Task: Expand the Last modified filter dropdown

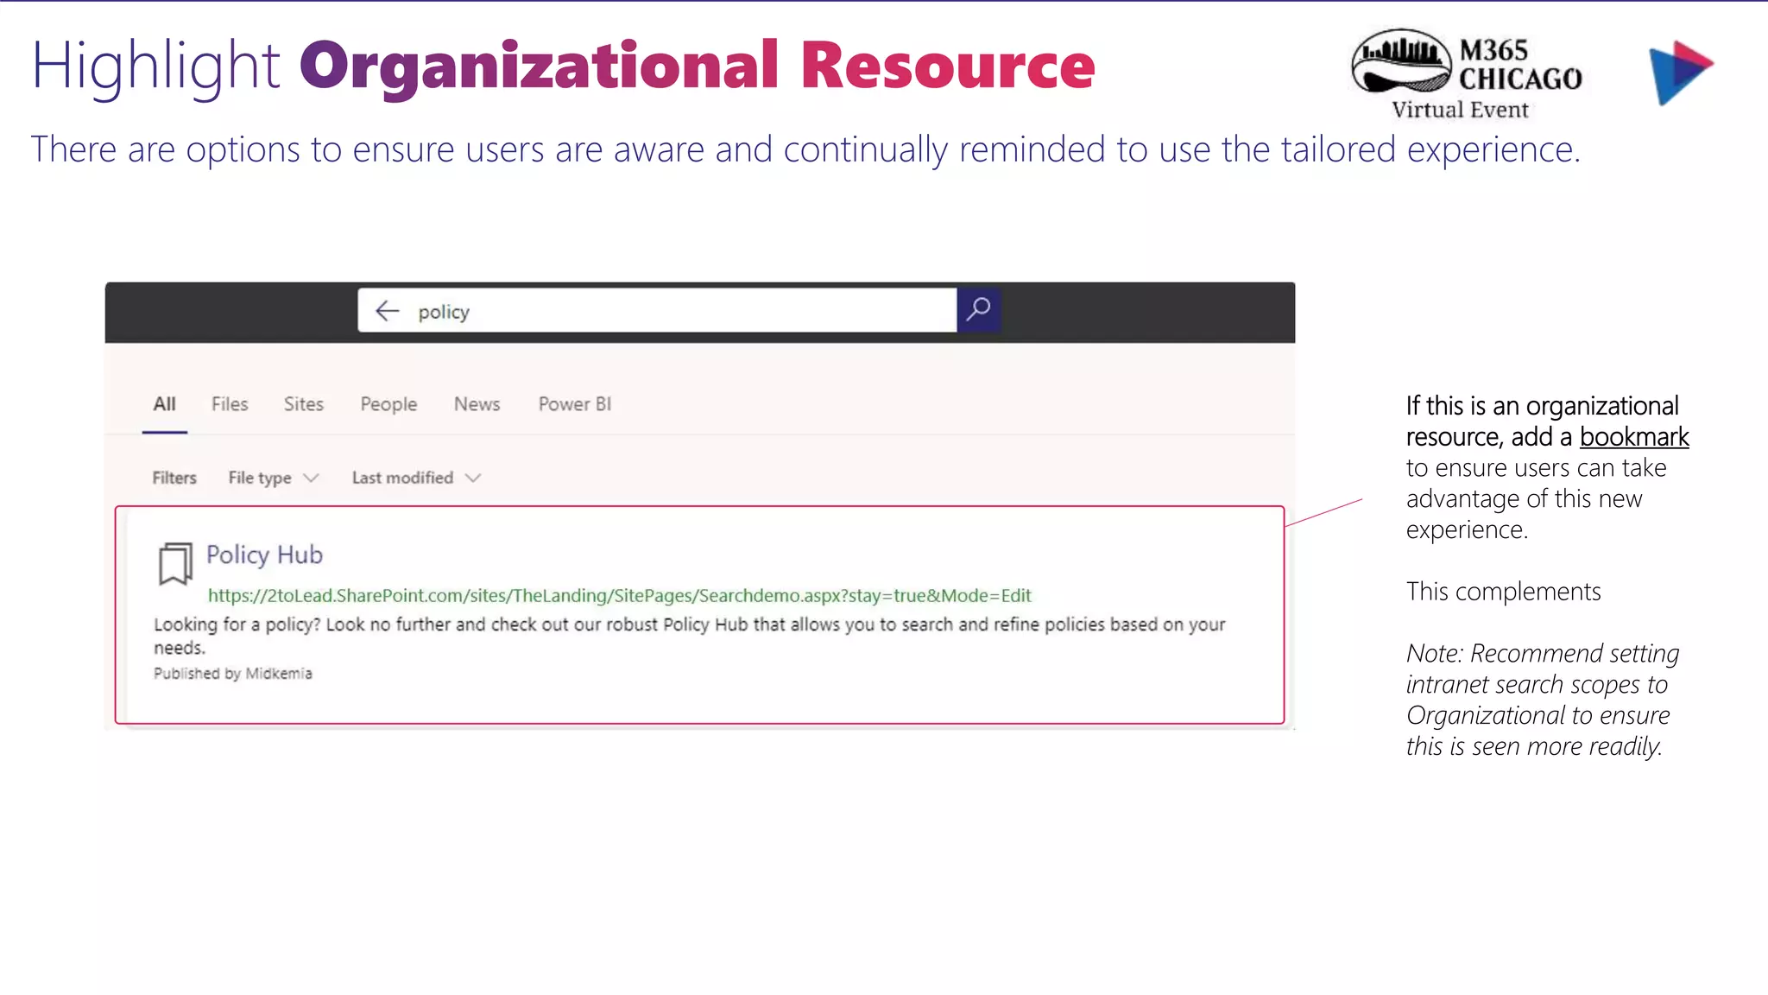Action: (x=416, y=478)
